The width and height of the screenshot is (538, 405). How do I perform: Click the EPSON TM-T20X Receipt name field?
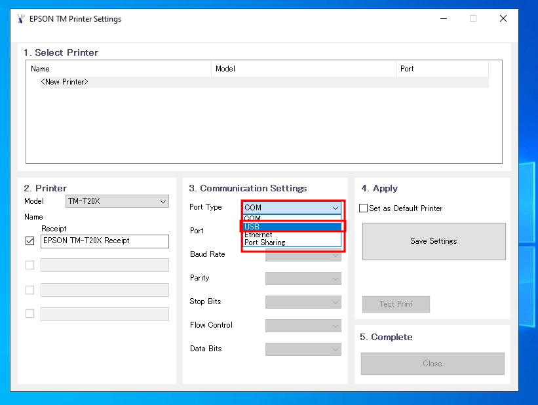(105, 241)
